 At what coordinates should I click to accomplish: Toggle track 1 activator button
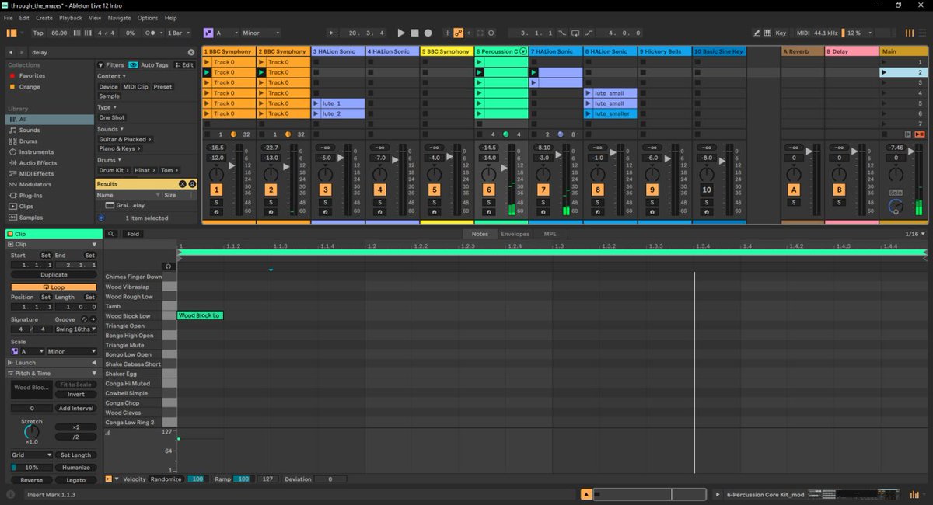point(216,190)
